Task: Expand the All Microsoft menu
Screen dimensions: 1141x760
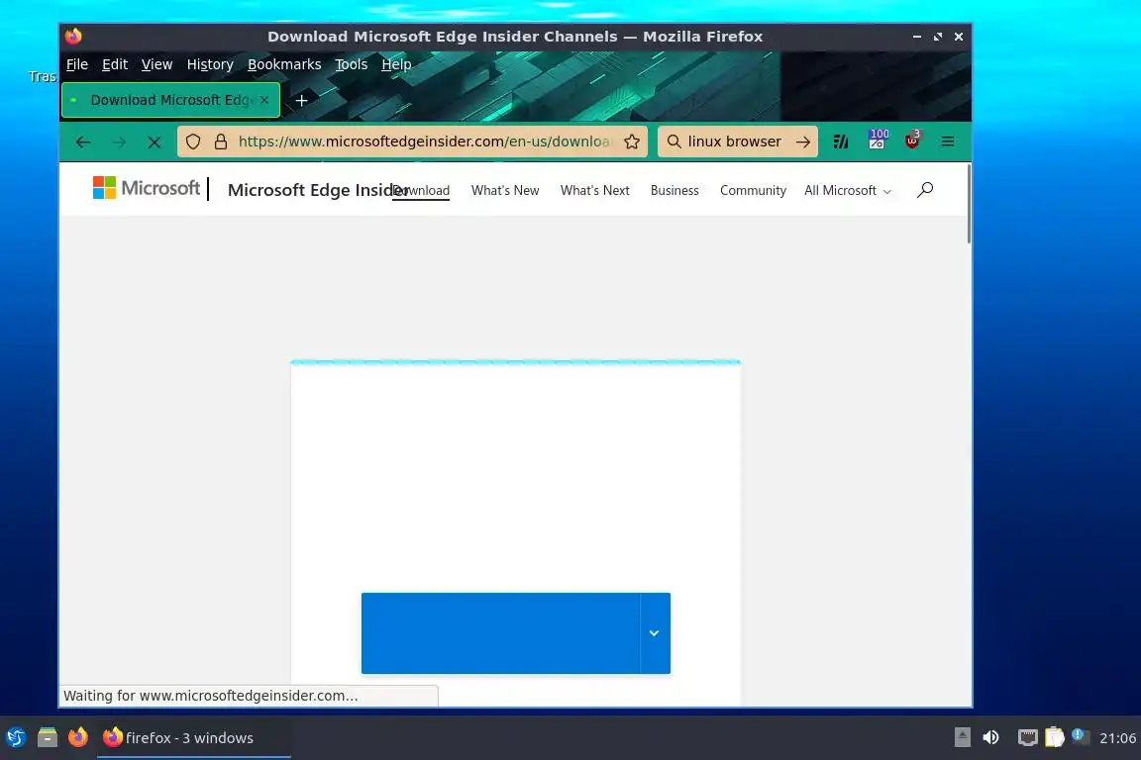Action: pos(848,191)
